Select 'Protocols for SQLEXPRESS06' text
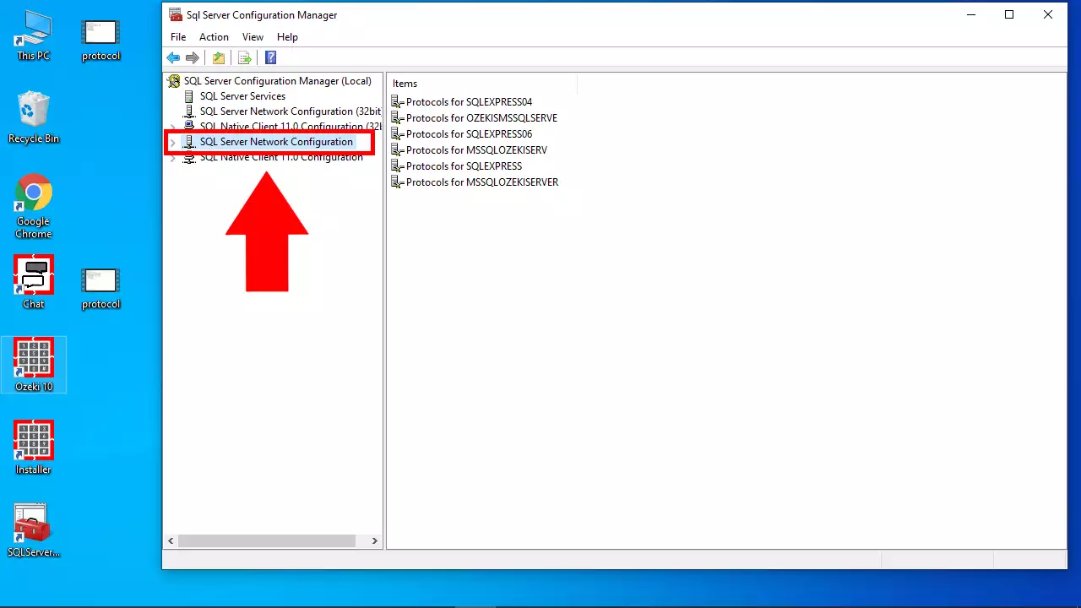The height and width of the screenshot is (608, 1081). click(x=469, y=134)
